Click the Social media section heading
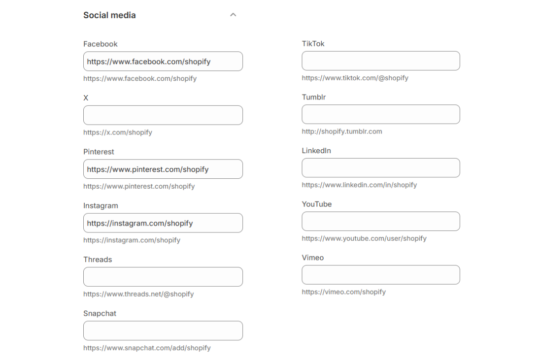The image size is (540, 362). tap(109, 15)
